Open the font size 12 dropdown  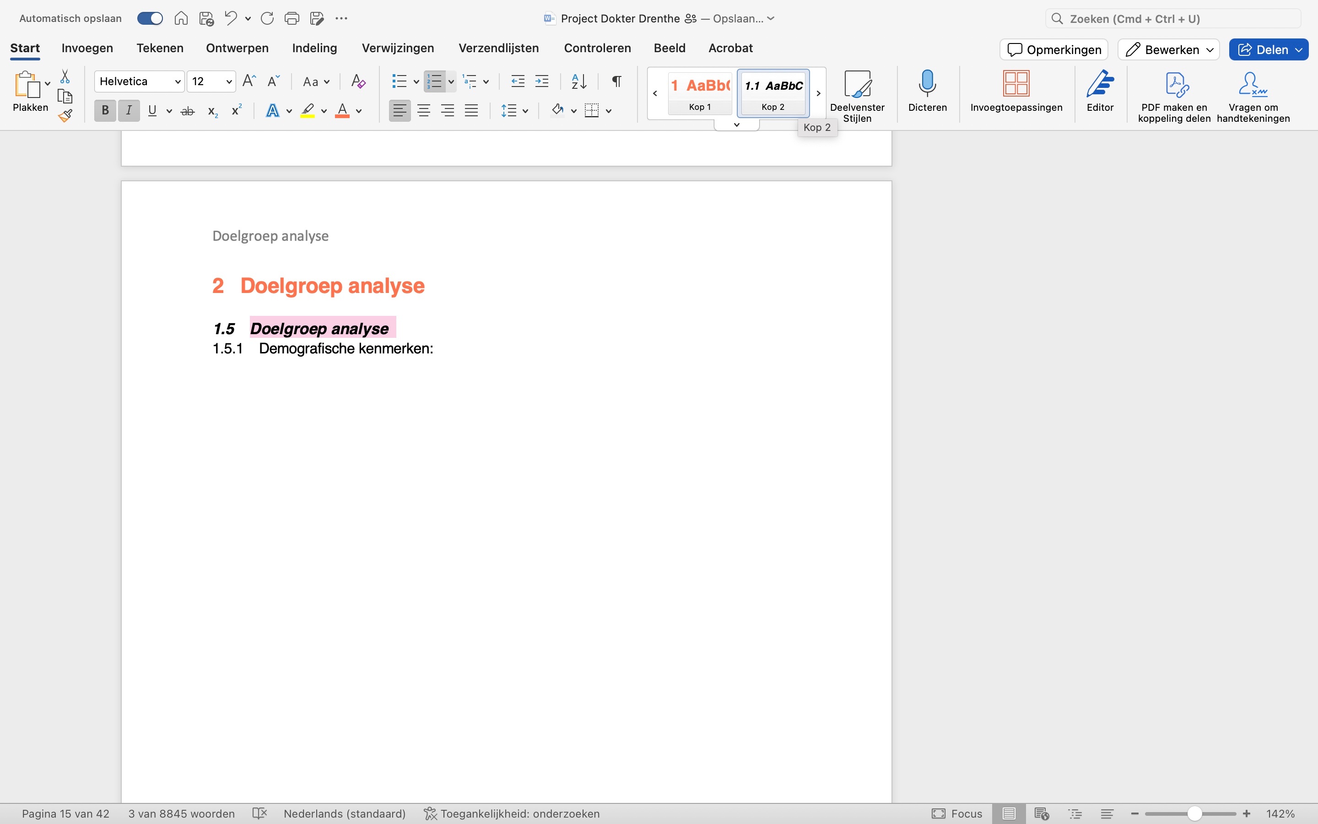(229, 82)
